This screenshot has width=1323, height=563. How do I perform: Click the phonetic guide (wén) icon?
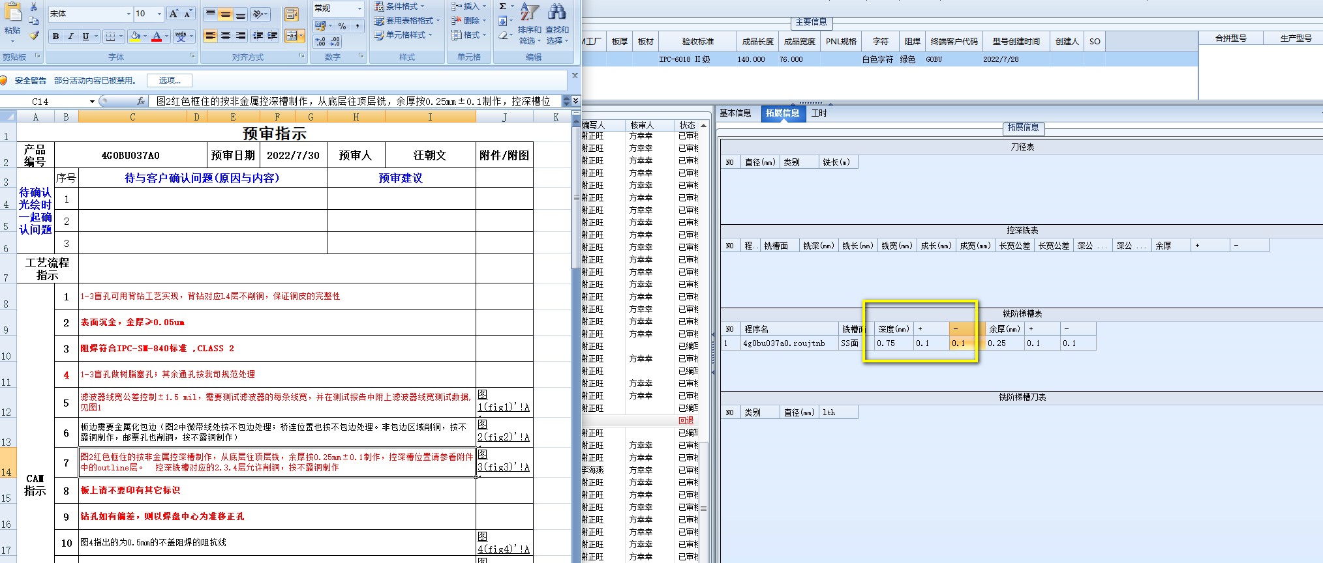(x=181, y=36)
